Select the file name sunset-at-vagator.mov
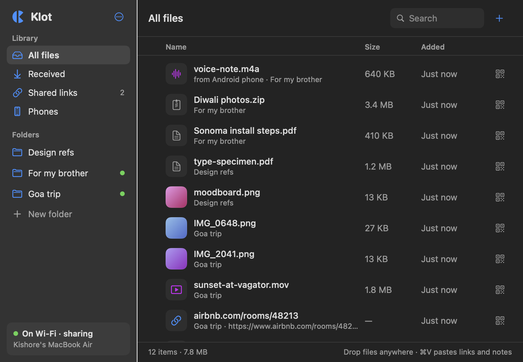The image size is (523, 362). [x=241, y=285]
